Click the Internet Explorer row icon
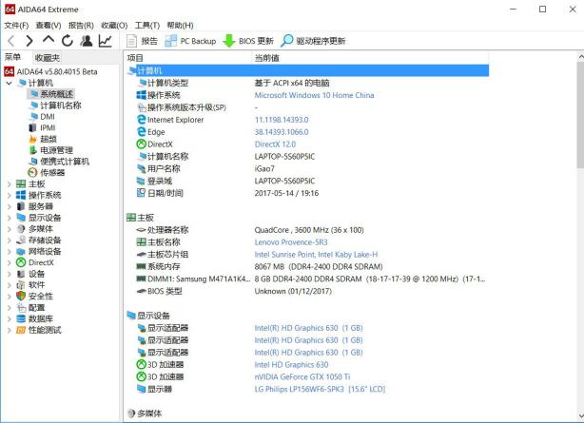 coord(141,120)
